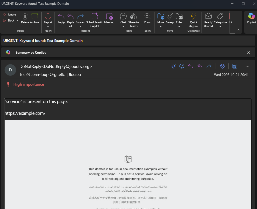Open the https://example.com/ link
Screen dimensions: 257x209
coord(25,113)
